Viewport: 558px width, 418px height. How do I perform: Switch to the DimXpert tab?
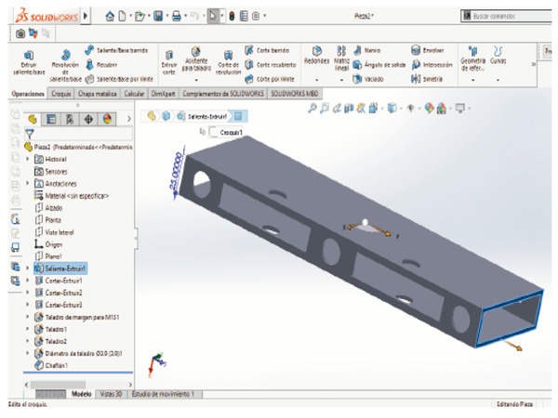pos(164,94)
